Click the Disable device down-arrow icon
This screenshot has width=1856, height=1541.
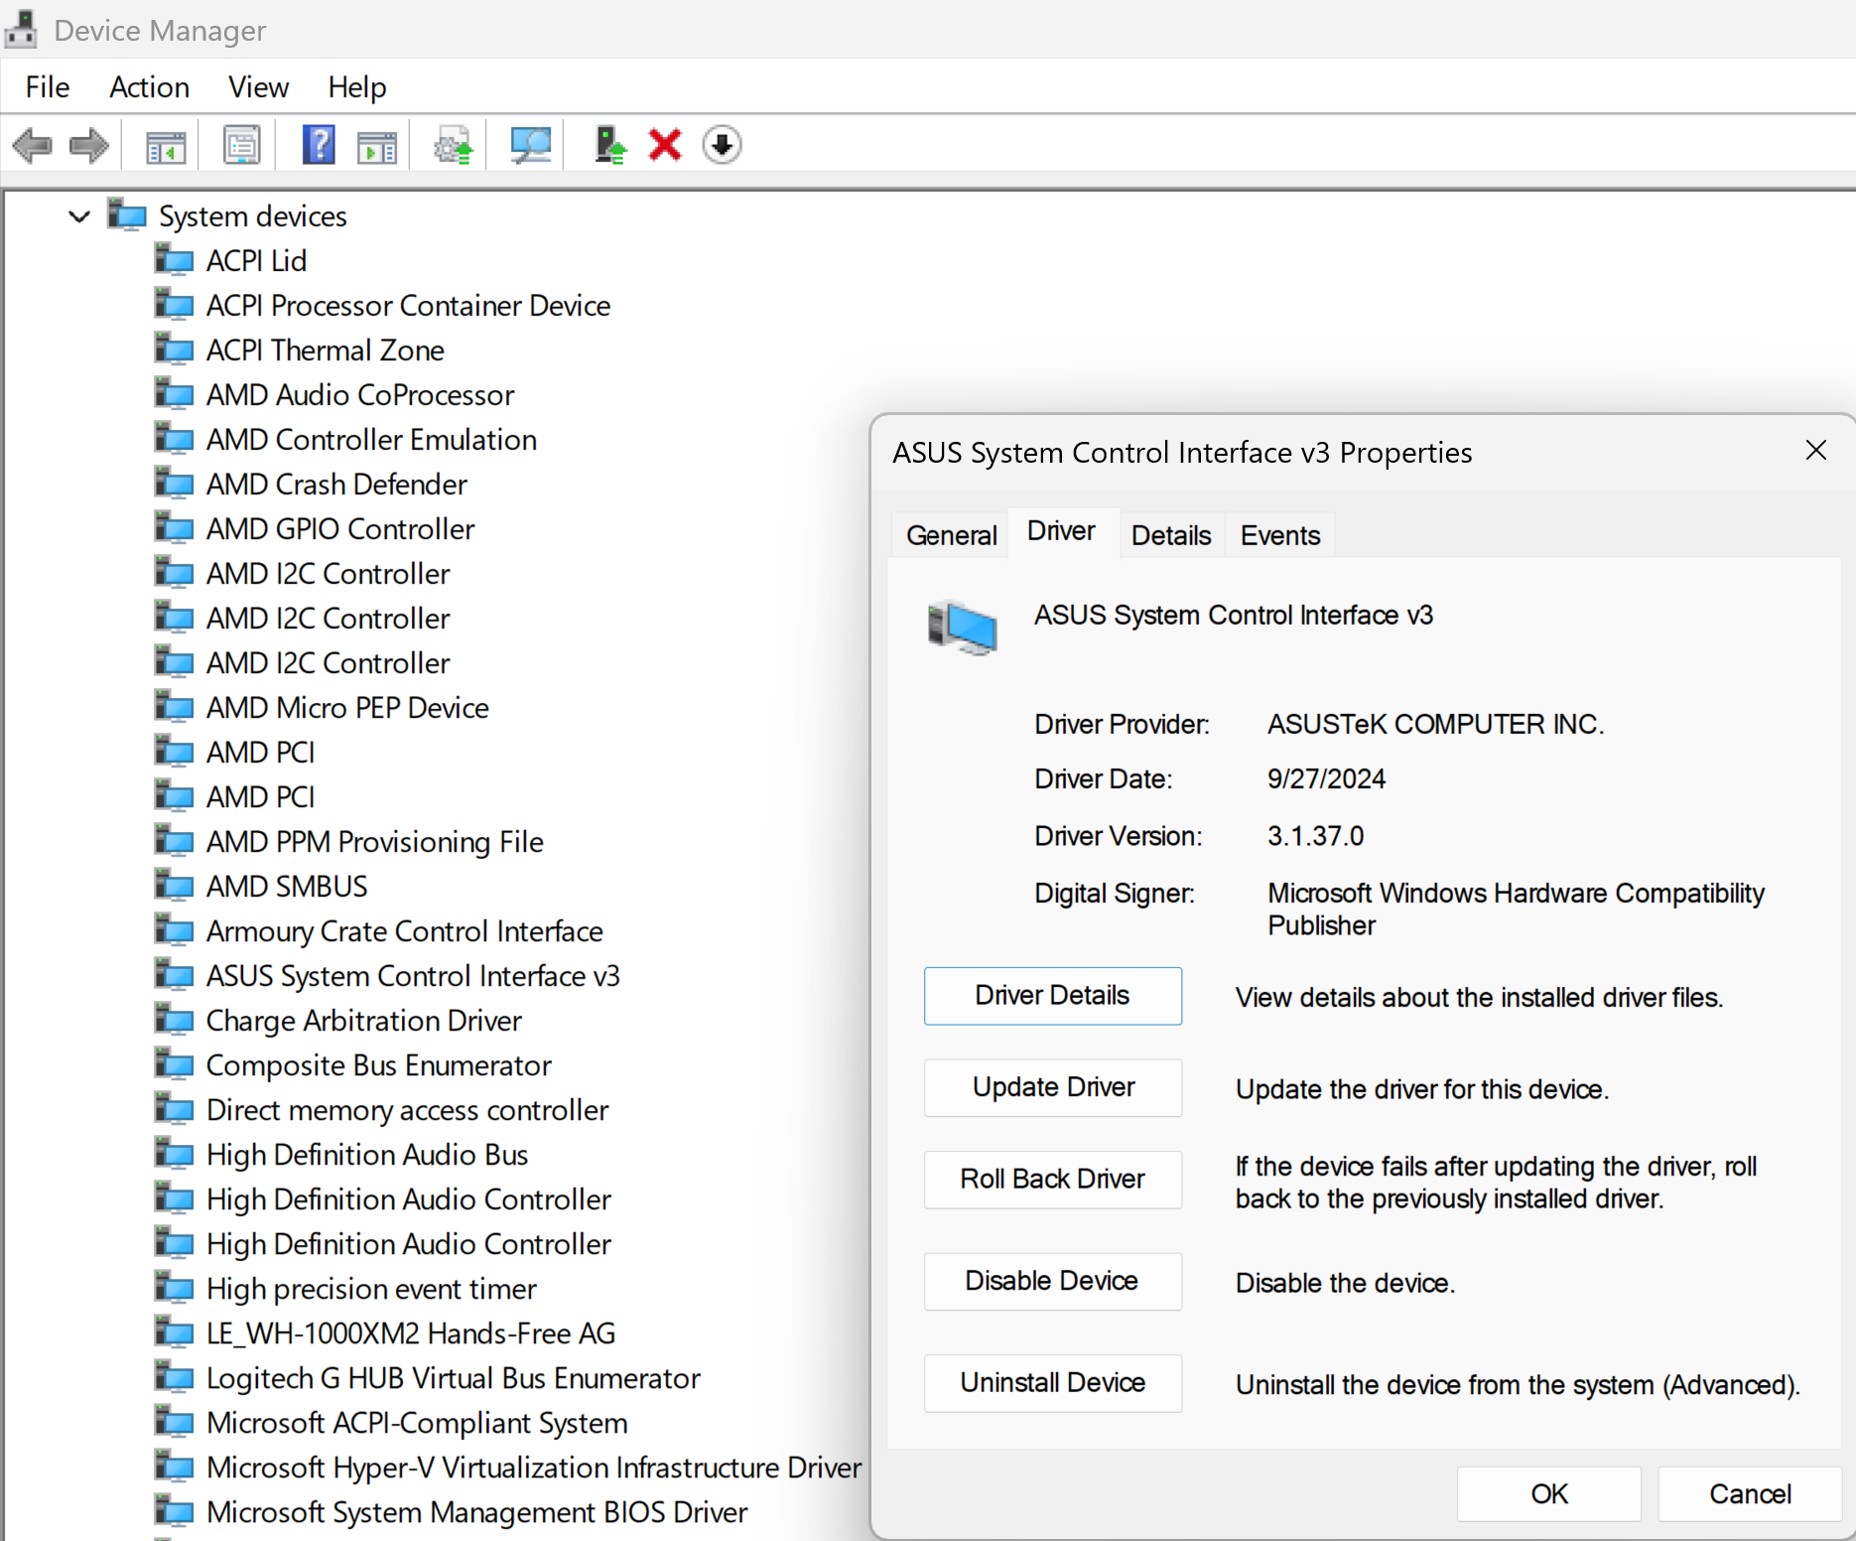click(722, 145)
